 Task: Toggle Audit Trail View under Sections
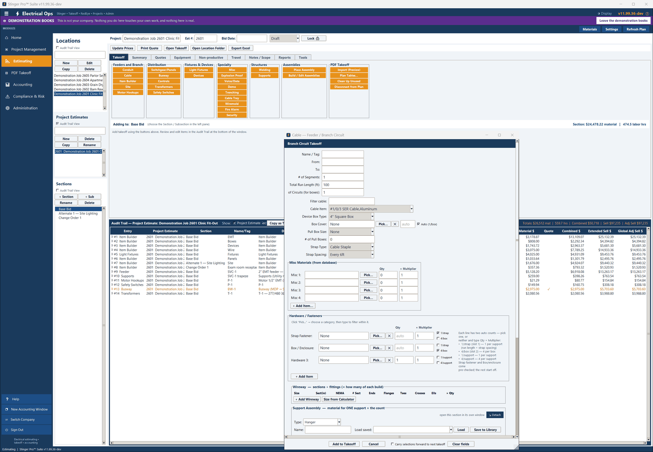coord(57,191)
